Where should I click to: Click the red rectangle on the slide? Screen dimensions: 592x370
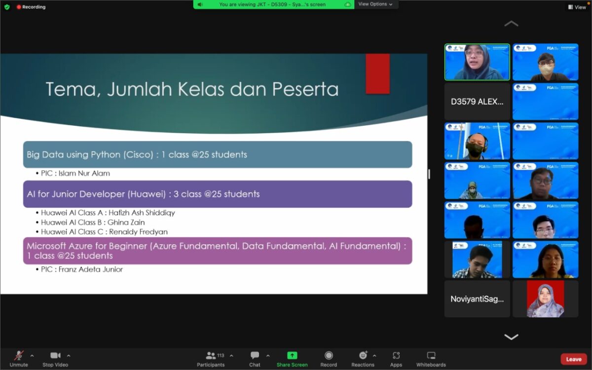point(377,74)
